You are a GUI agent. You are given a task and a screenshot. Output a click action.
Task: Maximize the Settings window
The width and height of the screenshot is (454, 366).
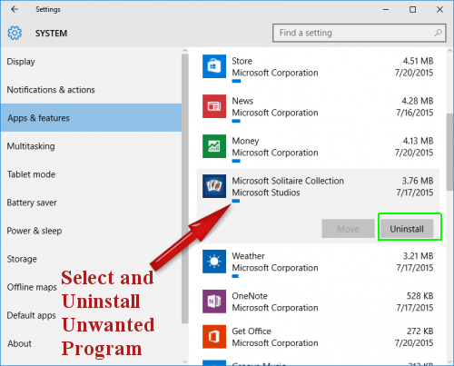[412, 9]
